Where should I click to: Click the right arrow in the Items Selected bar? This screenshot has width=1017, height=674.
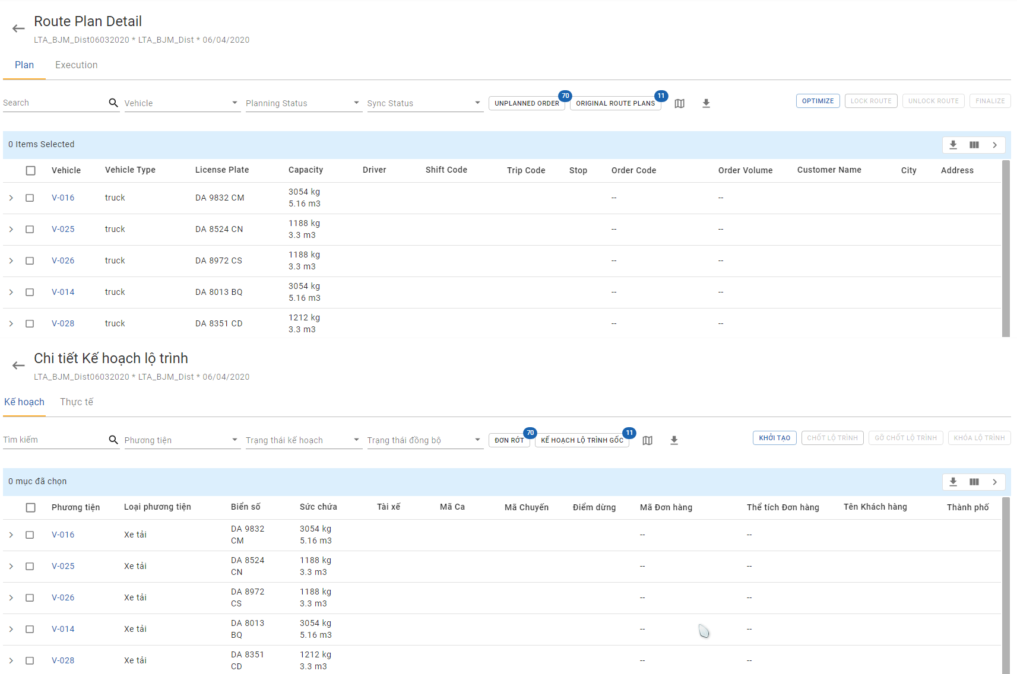(994, 145)
